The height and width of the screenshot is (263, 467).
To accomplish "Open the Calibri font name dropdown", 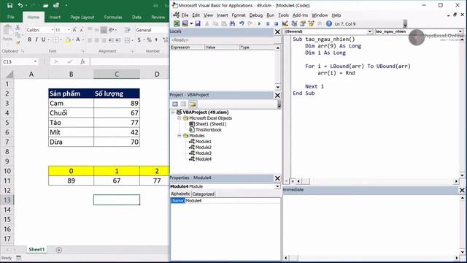I will pyautogui.click(x=53, y=30).
